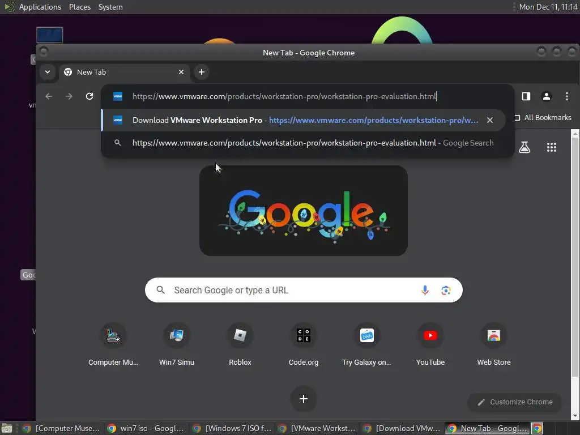Open the Win7 Simu shortcut

[177, 345]
